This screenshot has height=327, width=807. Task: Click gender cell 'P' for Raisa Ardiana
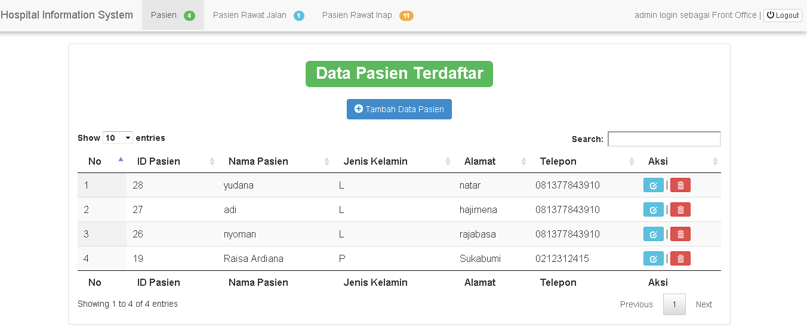tap(342, 258)
